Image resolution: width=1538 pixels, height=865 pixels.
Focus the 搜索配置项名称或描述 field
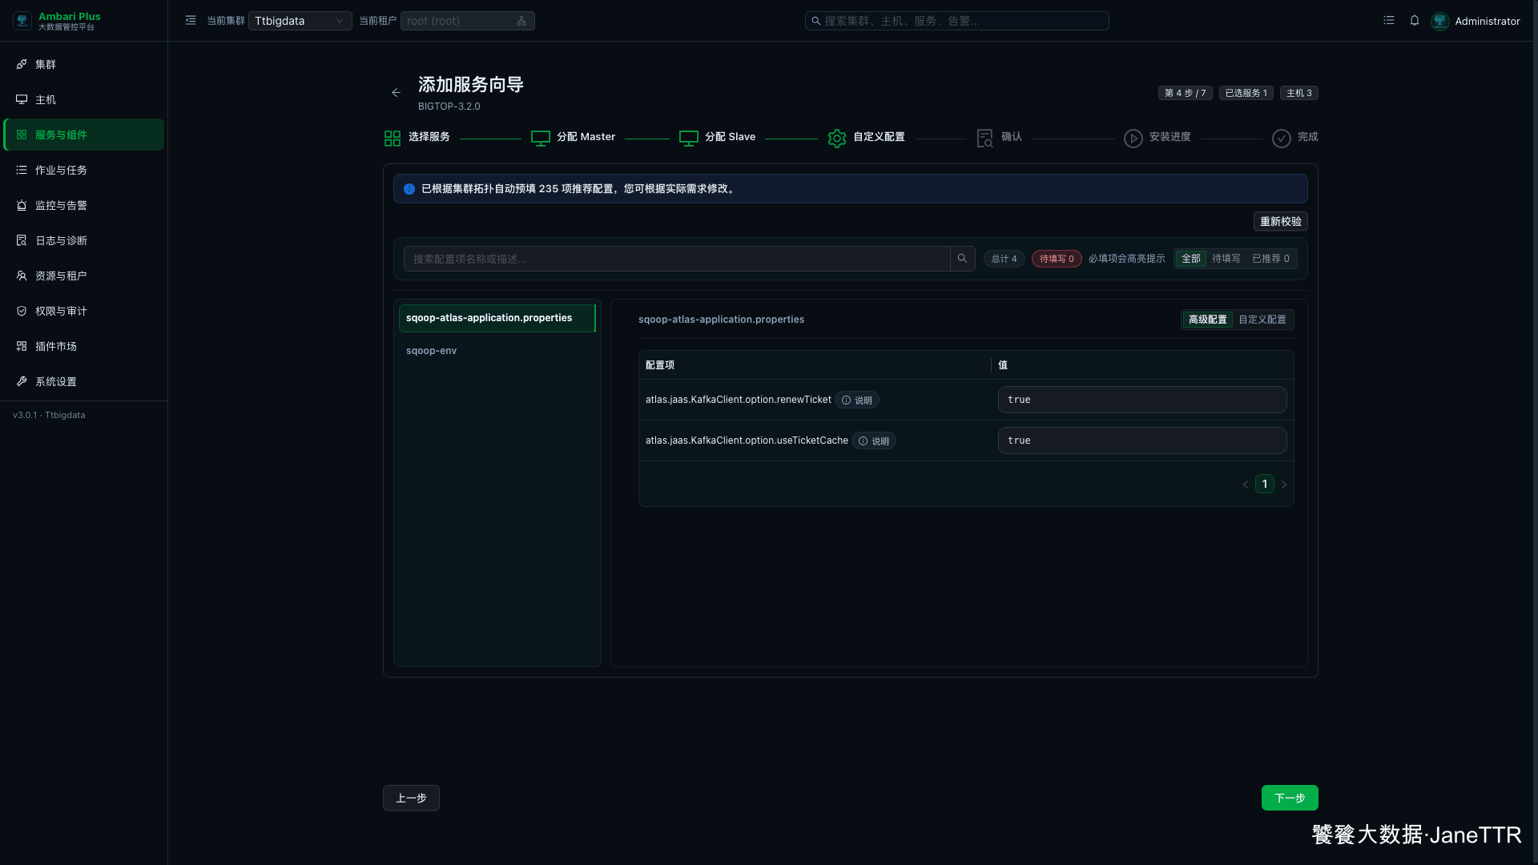(x=677, y=259)
